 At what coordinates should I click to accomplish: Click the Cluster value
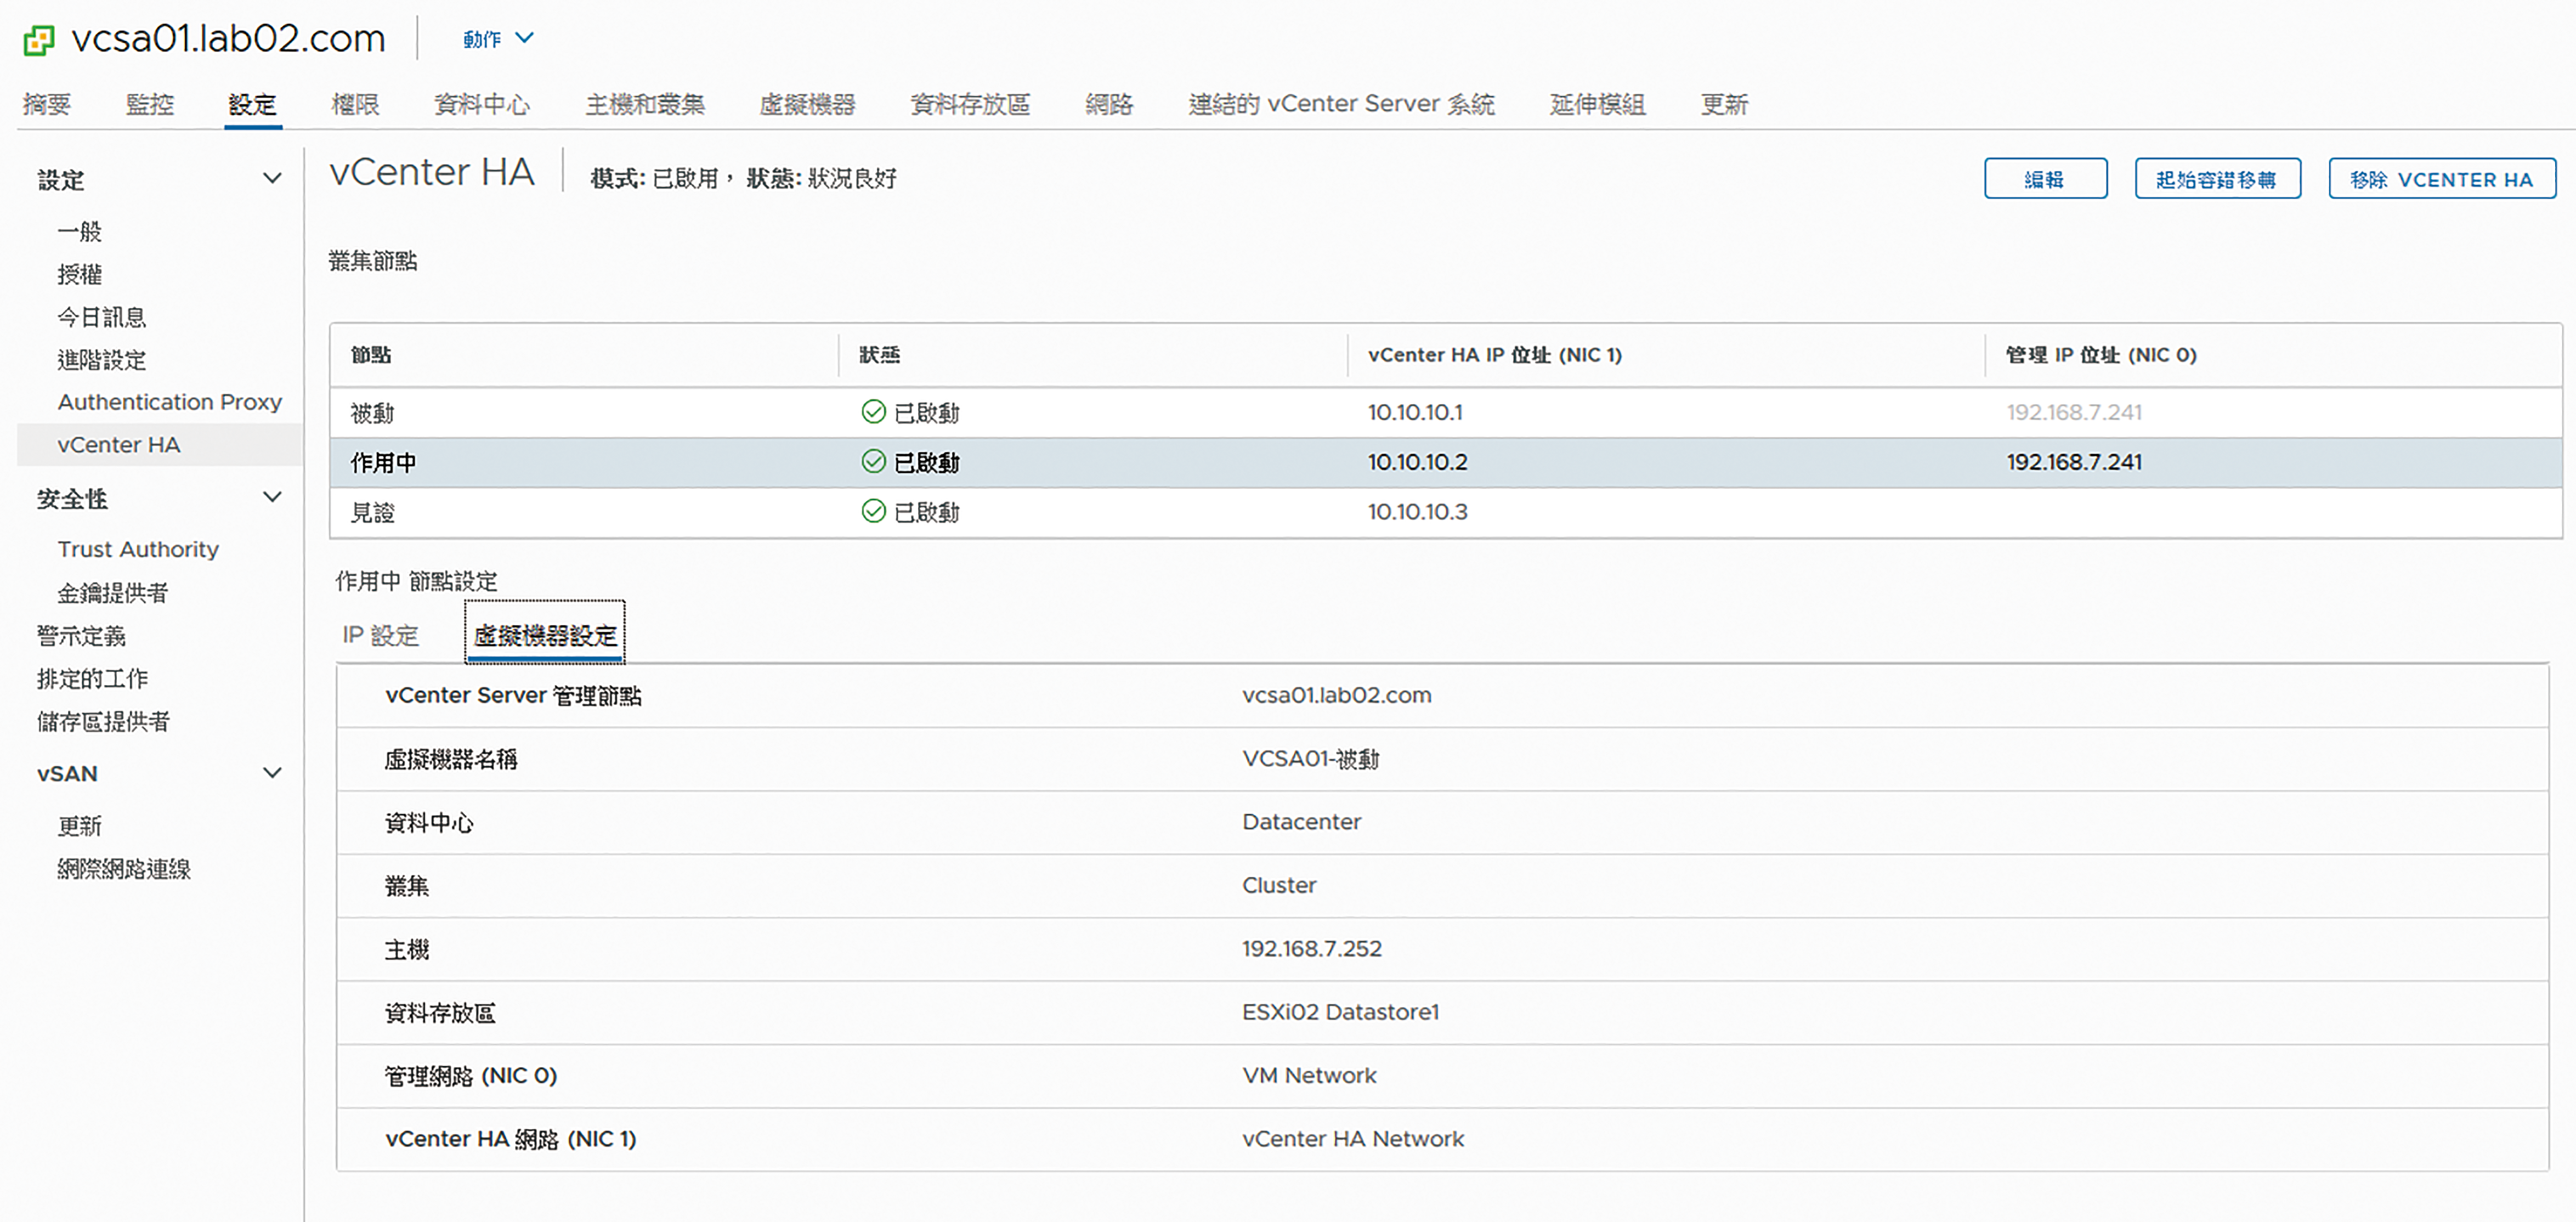(1279, 885)
